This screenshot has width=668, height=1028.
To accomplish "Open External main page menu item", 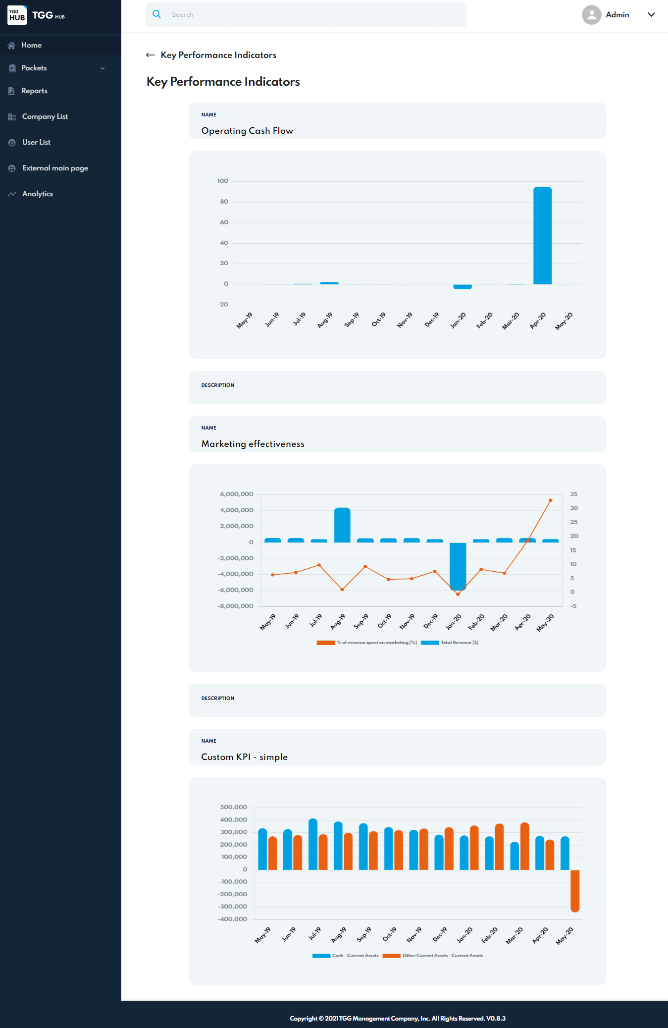I will pyautogui.click(x=55, y=168).
